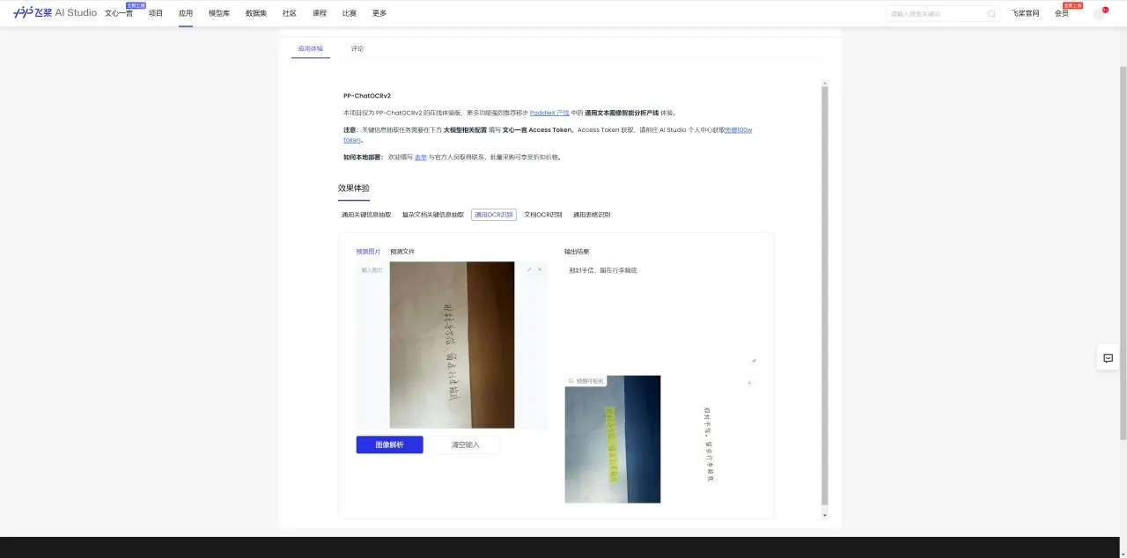Switch to the 应用体验 tab

311,48
